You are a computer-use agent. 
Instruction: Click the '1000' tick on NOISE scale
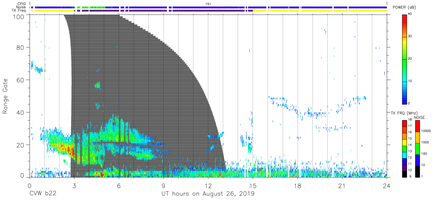point(426,142)
